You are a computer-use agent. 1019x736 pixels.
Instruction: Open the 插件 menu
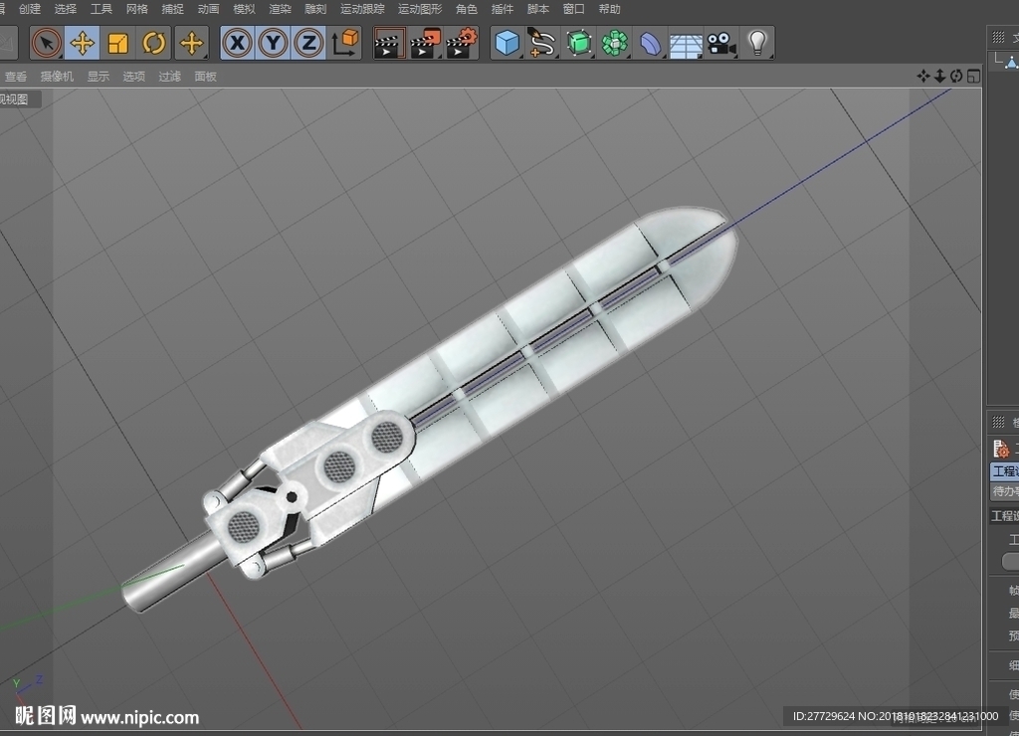click(x=502, y=9)
